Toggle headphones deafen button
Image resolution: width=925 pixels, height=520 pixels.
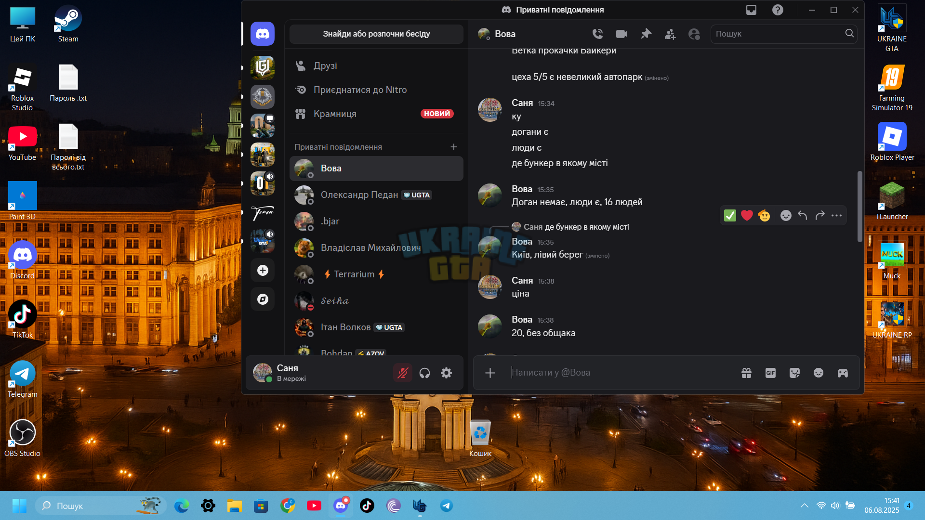coord(424,373)
